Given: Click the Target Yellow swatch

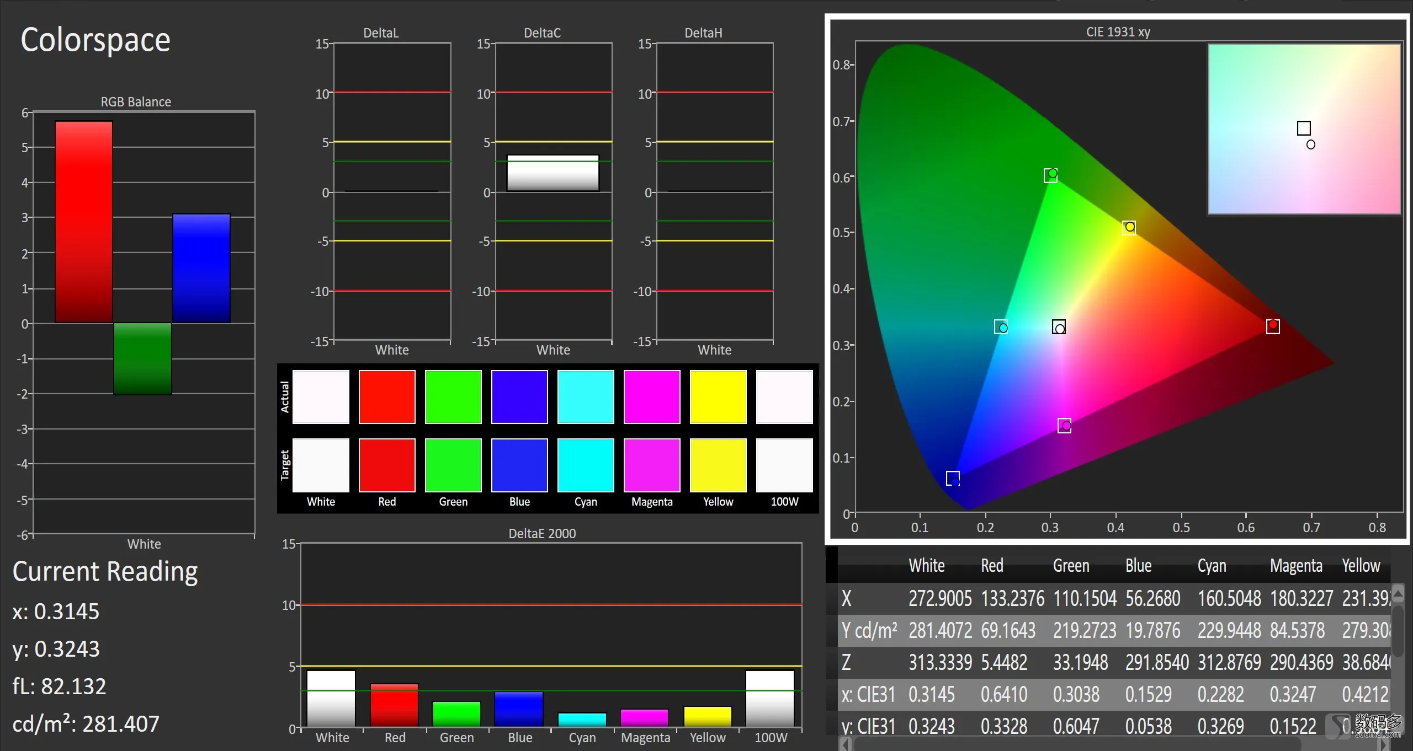Looking at the screenshot, I should click(x=718, y=465).
